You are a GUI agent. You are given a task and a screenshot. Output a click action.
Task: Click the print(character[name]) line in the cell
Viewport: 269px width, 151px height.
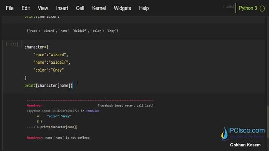pyautogui.click(x=49, y=86)
